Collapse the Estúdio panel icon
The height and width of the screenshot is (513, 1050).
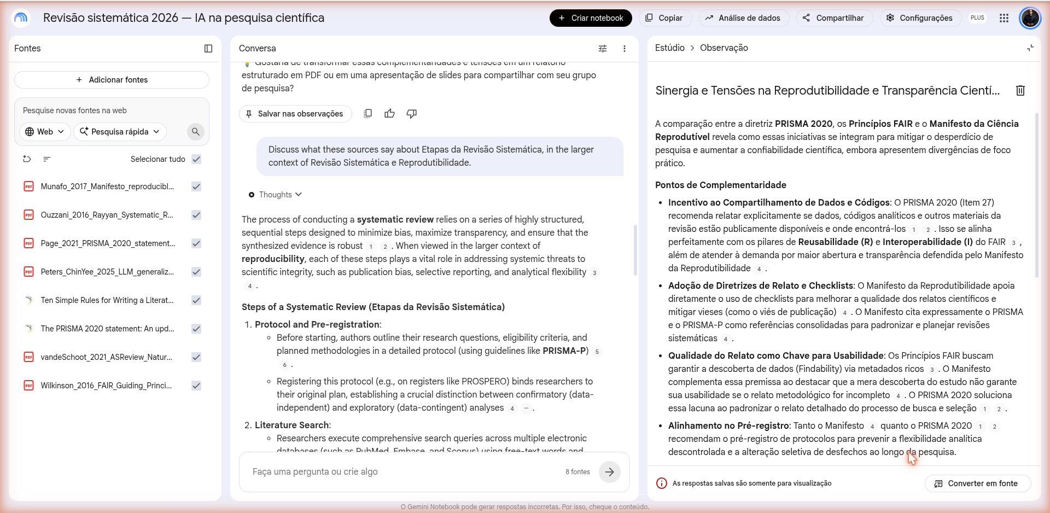[x=1030, y=48]
